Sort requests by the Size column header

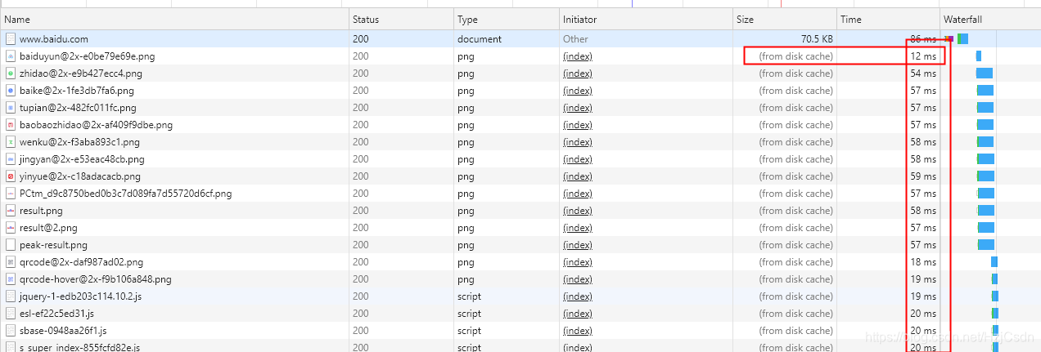click(x=785, y=20)
